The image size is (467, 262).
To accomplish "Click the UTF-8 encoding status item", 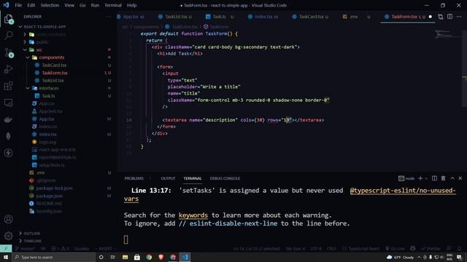I will 316,249.
